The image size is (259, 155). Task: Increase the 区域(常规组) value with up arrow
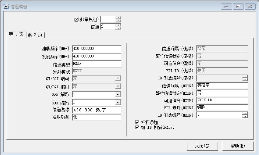pos(119,18)
